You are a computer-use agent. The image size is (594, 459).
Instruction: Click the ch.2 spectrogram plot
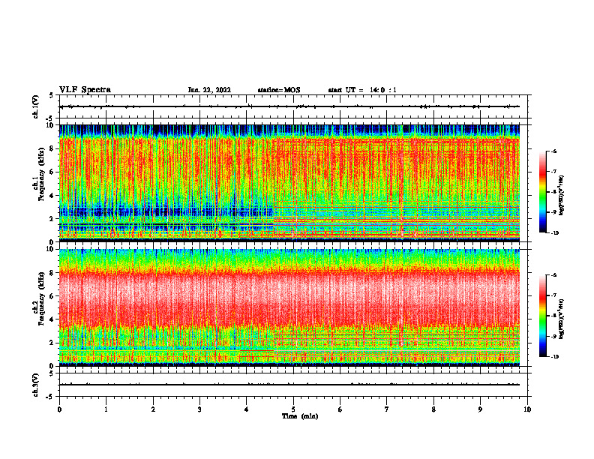click(x=289, y=307)
